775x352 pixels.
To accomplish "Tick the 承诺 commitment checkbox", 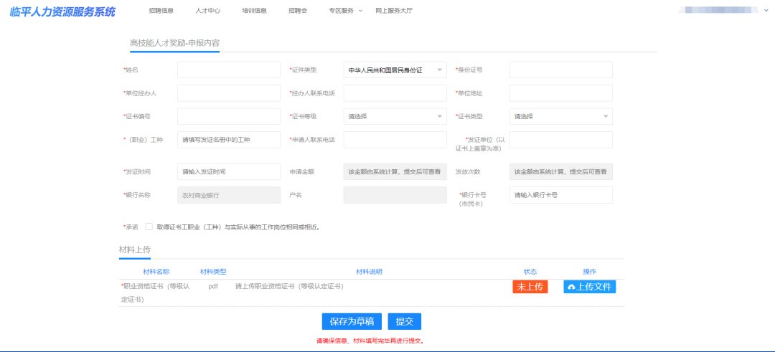I will [x=149, y=227].
